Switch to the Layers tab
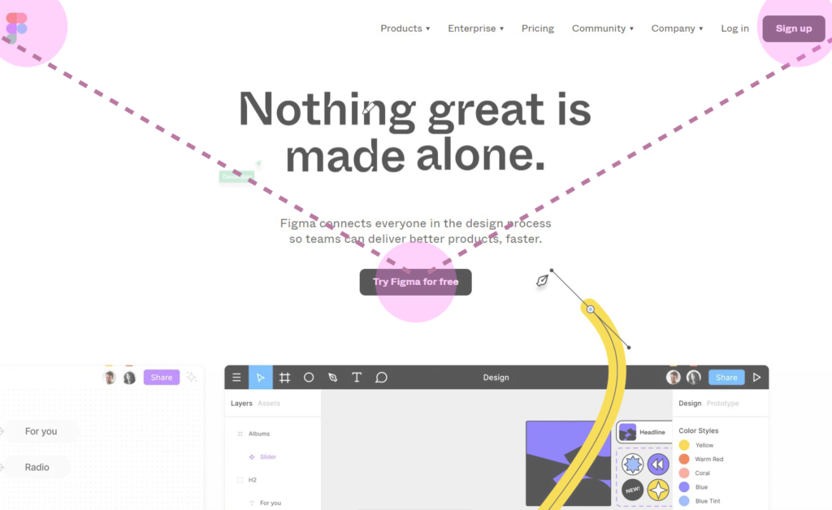 [x=241, y=404]
